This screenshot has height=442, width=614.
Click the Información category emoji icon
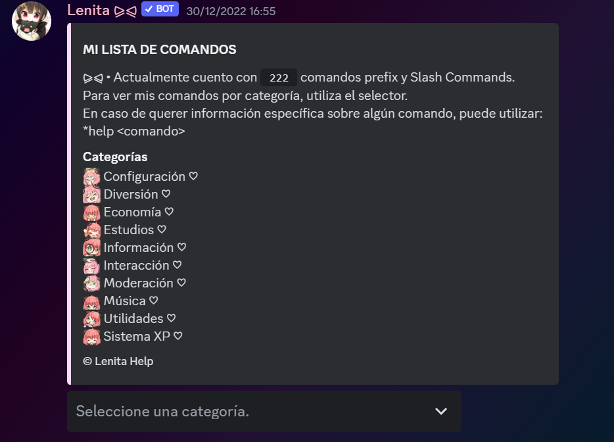click(91, 247)
